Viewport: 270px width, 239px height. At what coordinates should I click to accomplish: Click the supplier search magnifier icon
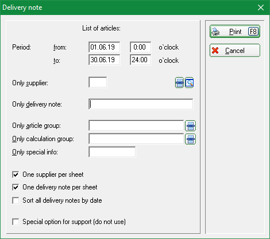tap(190, 83)
